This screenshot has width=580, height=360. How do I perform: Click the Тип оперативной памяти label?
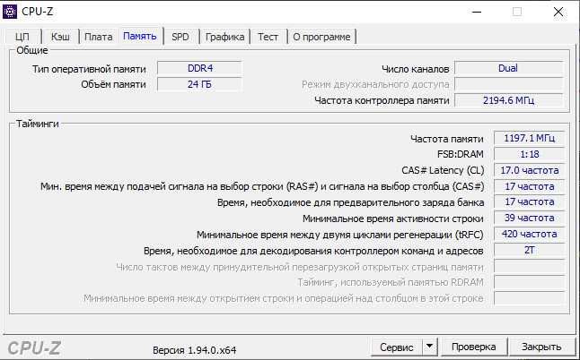point(89,69)
